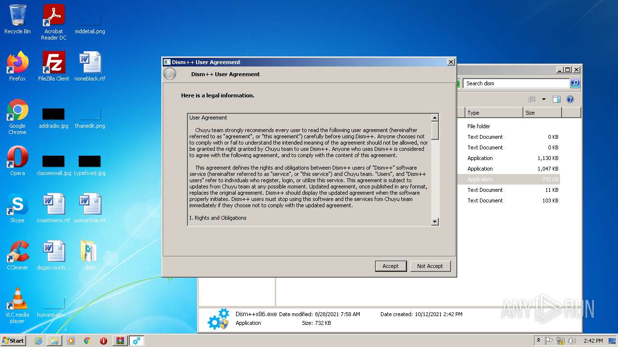Click the back arrow in Dism++ dialog
The width and height of the screenshot is (618, 347).
tap(169, 74)
